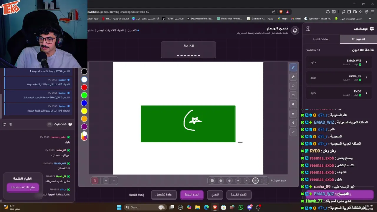The image size is (377, 212).
Task: Click the تلميح hint button
Action: click(x=215, y=195)
